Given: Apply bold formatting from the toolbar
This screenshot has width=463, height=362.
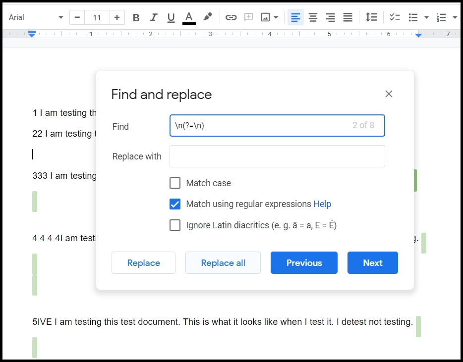Looking at the screenshot, I should pos(136,17).
